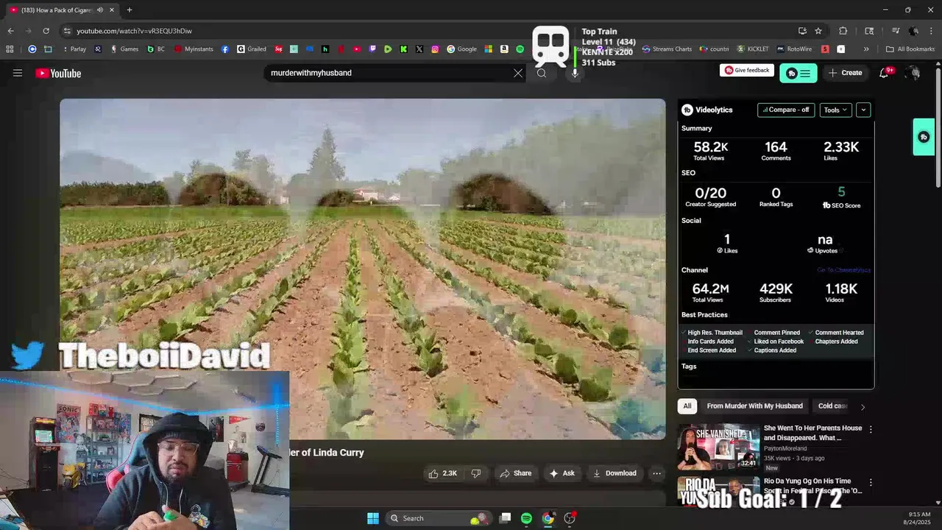Open the Windows Start button
942x530 pixels.
tap(373, 518)
